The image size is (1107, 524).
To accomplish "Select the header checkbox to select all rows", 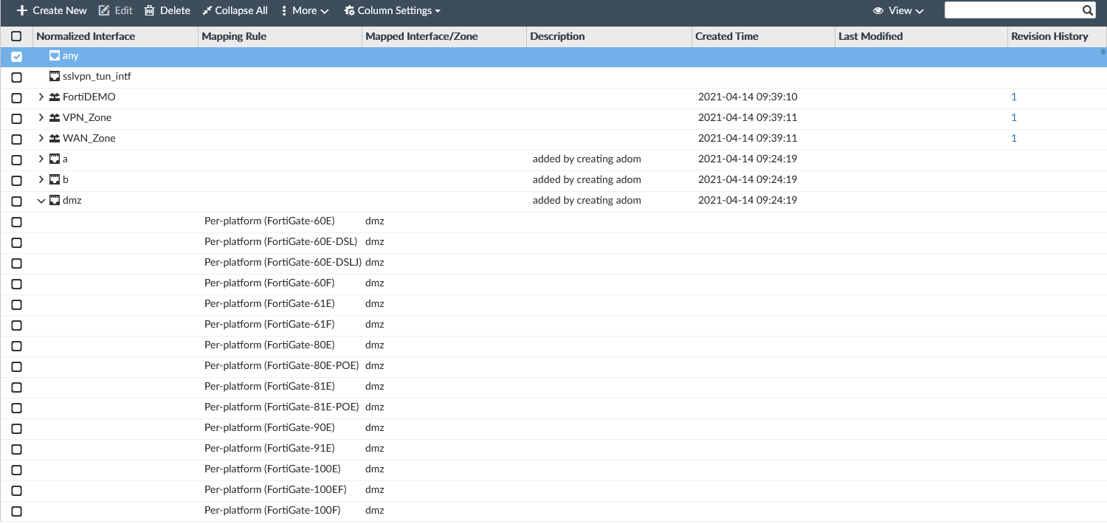I will [17, 35].
